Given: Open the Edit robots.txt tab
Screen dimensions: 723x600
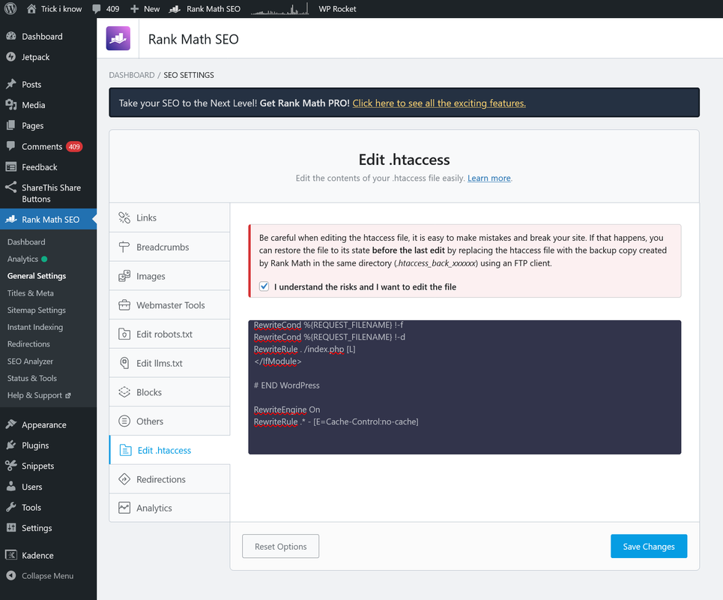Looking at the screenshot, I should pos(169,334).
